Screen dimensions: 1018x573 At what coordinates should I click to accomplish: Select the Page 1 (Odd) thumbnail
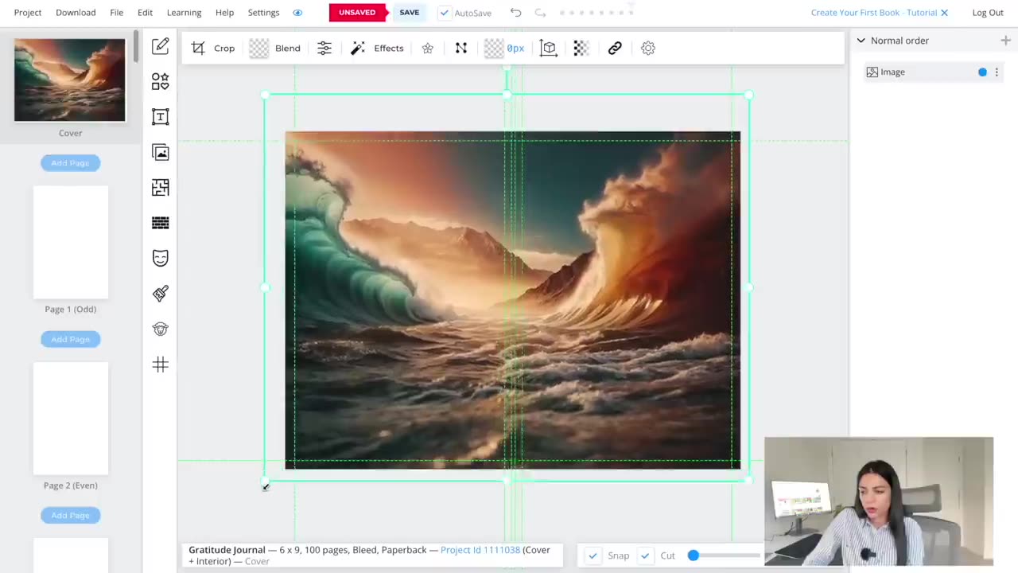coord(70,242)
